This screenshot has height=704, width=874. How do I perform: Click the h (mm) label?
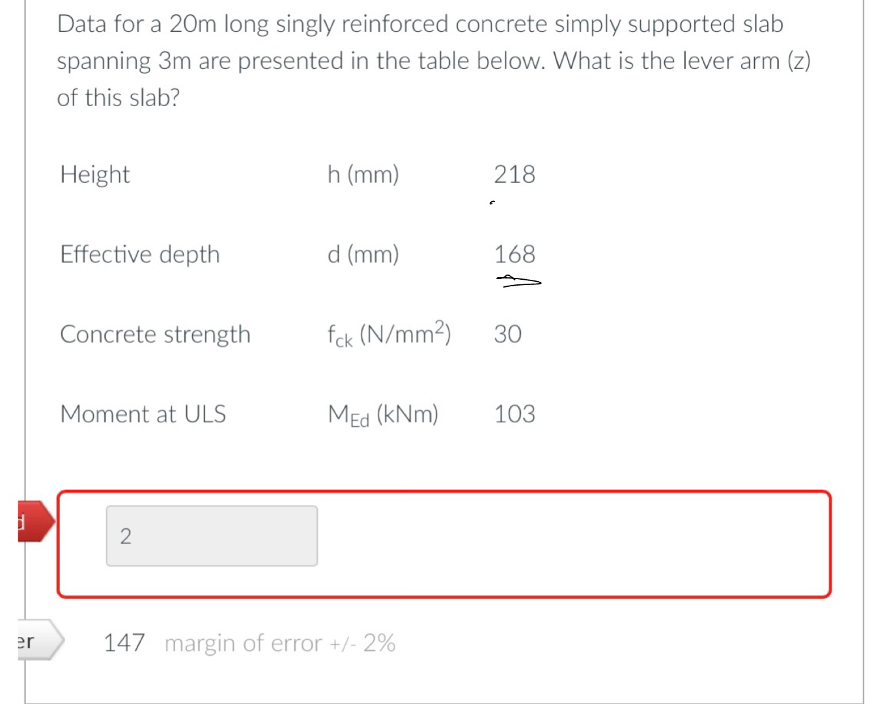[x=363, y=174]
